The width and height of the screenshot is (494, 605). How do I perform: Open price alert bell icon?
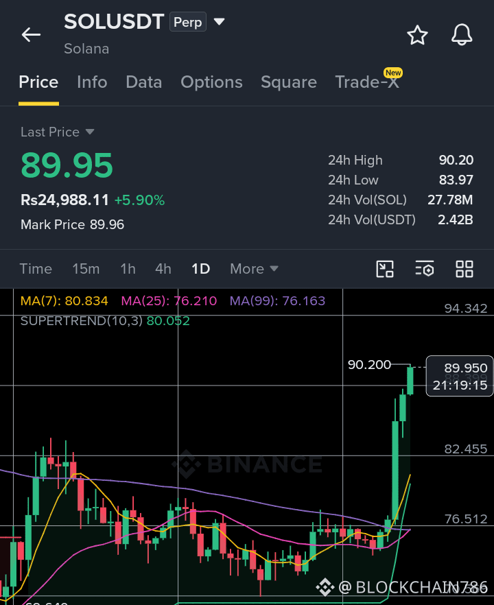tap(462, 35)
